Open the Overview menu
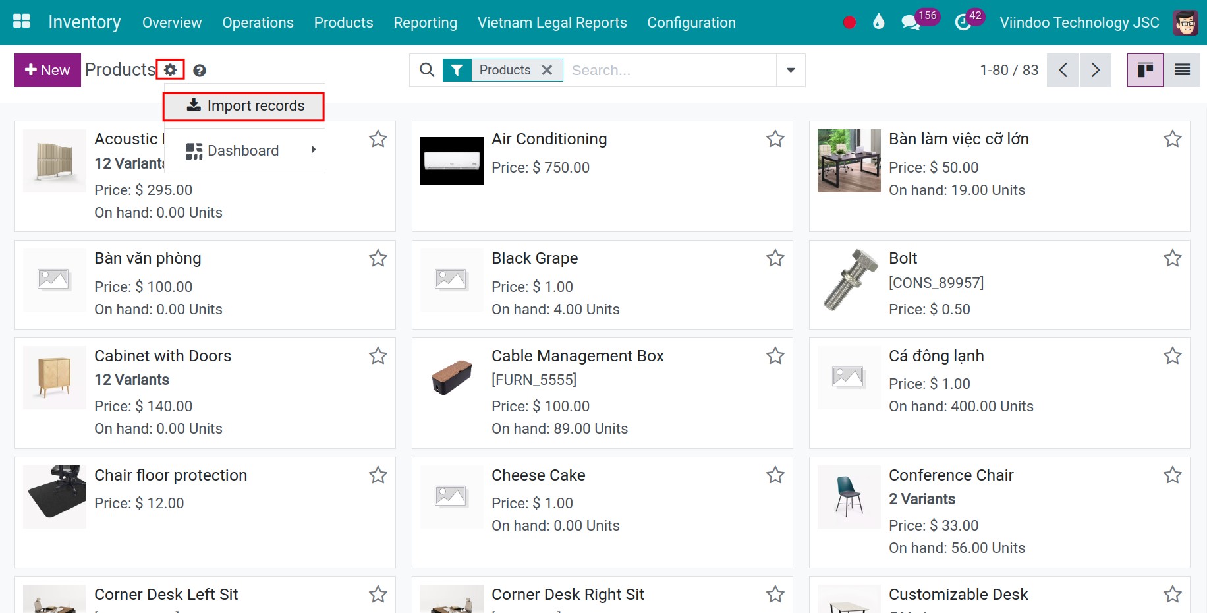Image resolution: width=1207 pixels, height=613 pixels. click(x=172, y=22)
